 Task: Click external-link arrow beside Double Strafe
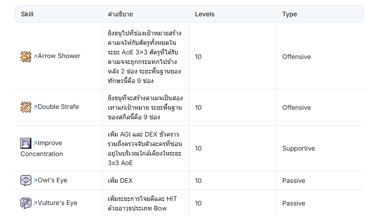(35, 107)
